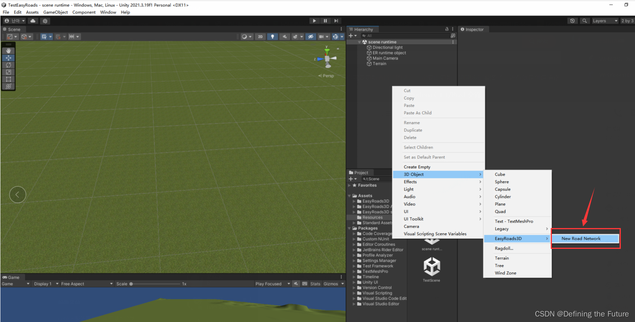Click the scene search-by-type icon in Hierarchy
The image size is (635, 322).
[x=453, y=36]
